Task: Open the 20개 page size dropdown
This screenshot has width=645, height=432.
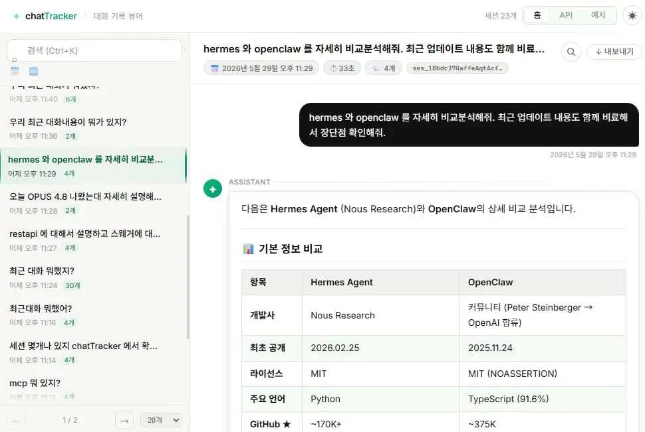Action: coord(161,420)
